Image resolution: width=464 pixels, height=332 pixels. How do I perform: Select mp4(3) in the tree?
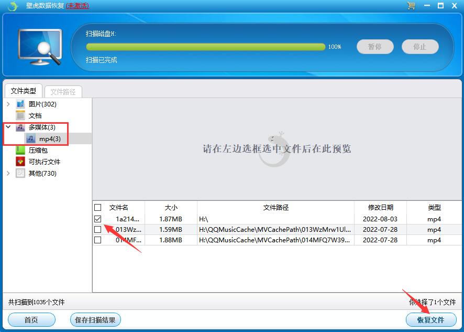[50, 139]
